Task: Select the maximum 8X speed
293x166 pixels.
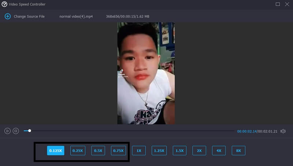Action: [x=238, y=151]
